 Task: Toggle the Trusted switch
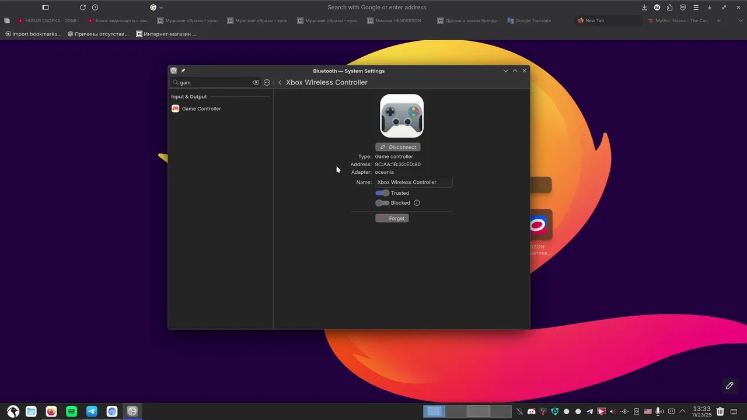[x=382, y=193]
